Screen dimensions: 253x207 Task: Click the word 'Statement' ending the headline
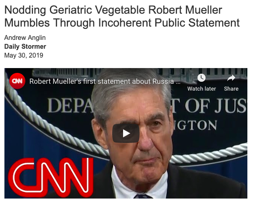coord(214,23)
